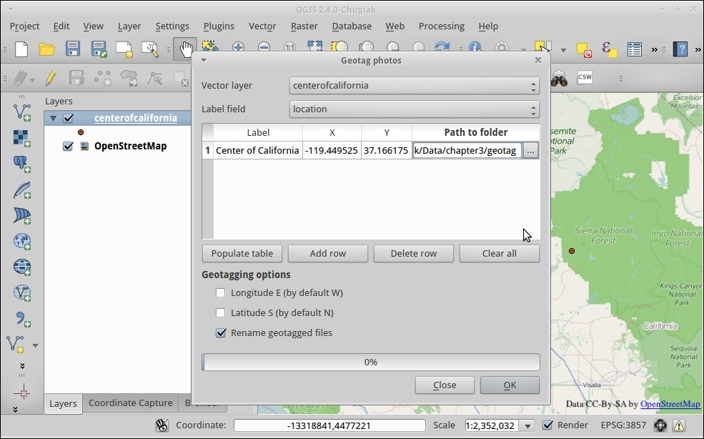Open the Vector layer dropdown
704x439 pixels.
(x=414, y=86)
